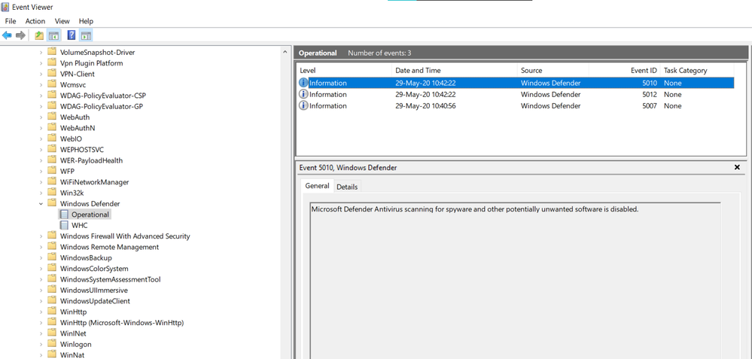752x359 pixels.
Task: Select the WHC log under Windows Defender
Action: coord(80,225)
